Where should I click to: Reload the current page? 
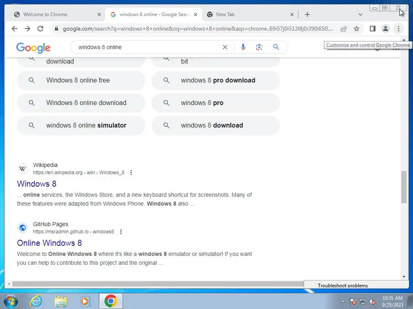(x=40, y=29)
